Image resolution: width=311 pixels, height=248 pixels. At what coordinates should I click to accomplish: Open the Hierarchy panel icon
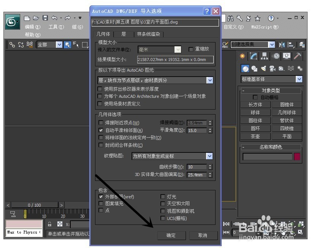(x=264, y=56)
